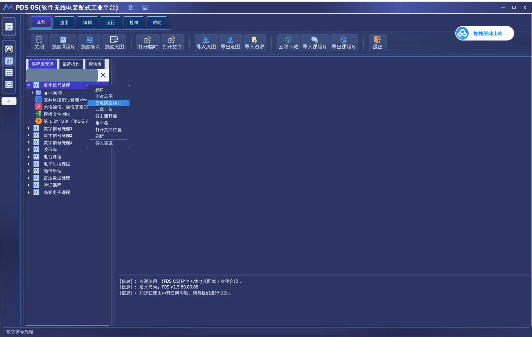The image size is (532, 337).
Task: Click the nine-cell grid icon in left sidebar
Action: pyautogui.click(x=9, y=72)
